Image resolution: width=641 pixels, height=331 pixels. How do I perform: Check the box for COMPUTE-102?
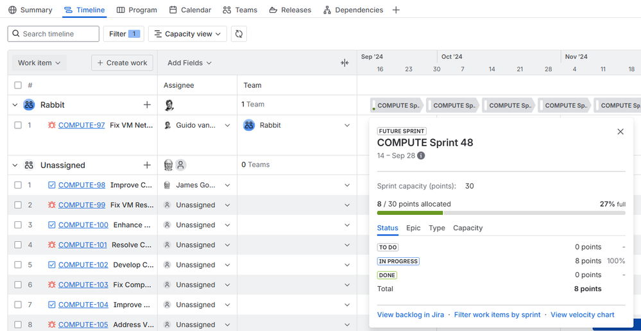tap(18, 265)
